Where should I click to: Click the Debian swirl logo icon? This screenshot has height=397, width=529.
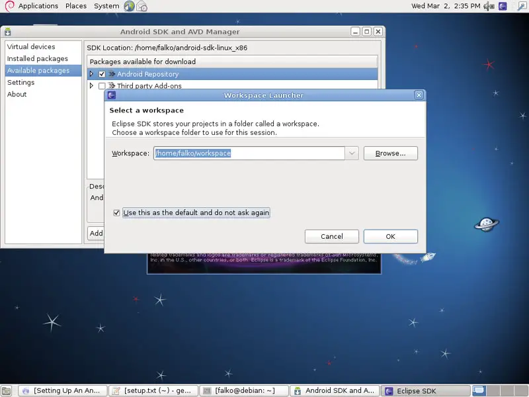click(9, 6)
